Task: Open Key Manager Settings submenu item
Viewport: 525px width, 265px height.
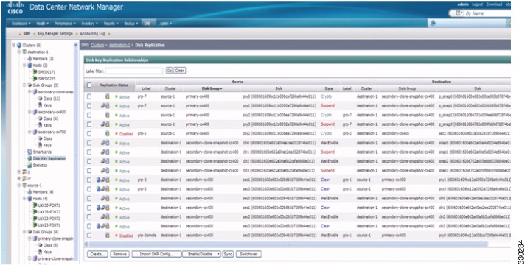Action: click(55, 34)
